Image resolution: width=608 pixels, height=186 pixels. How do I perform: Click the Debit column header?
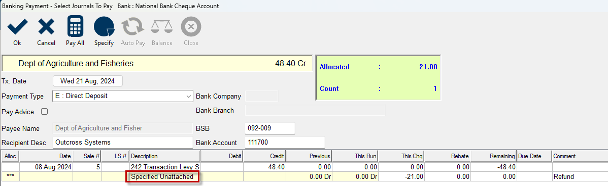click(x=222, y=156)
